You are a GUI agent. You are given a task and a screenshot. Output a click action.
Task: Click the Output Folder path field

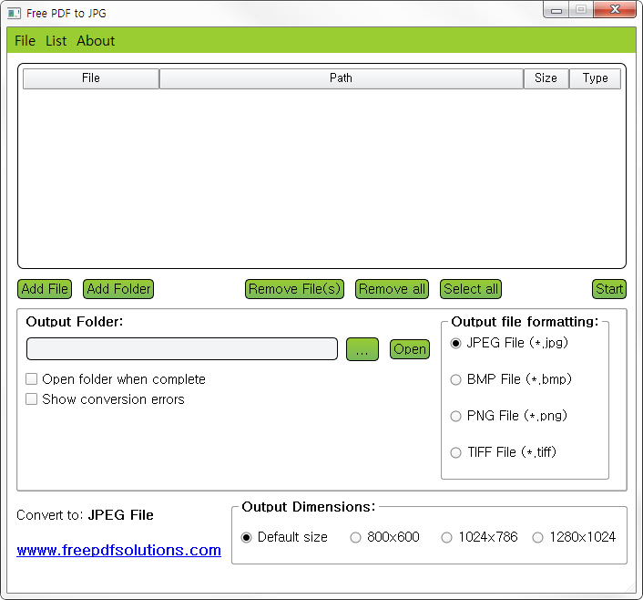pyautogui.click(x=182, y=349)
